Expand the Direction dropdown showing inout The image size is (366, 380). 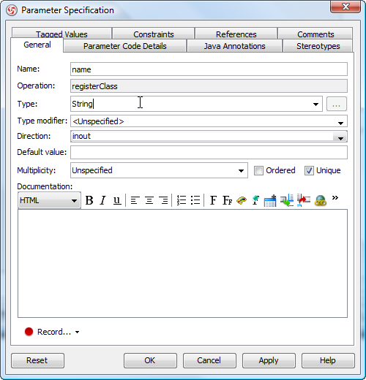coord(340,137)
